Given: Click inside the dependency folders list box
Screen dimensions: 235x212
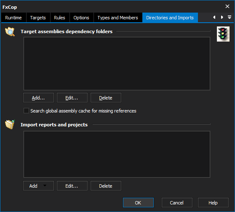Looking at the screenshot, I should 117,64.
